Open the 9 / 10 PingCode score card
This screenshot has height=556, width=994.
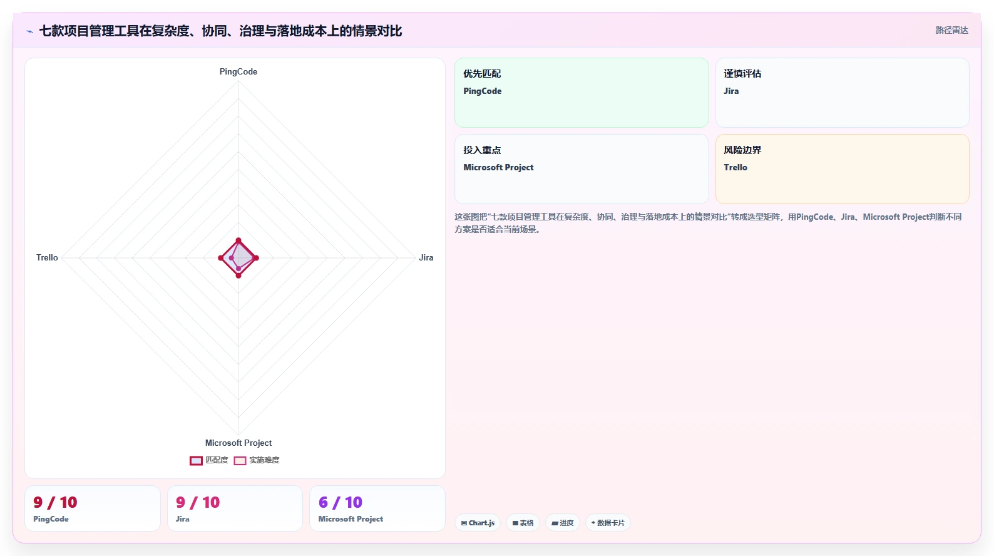tap(93, 508)
